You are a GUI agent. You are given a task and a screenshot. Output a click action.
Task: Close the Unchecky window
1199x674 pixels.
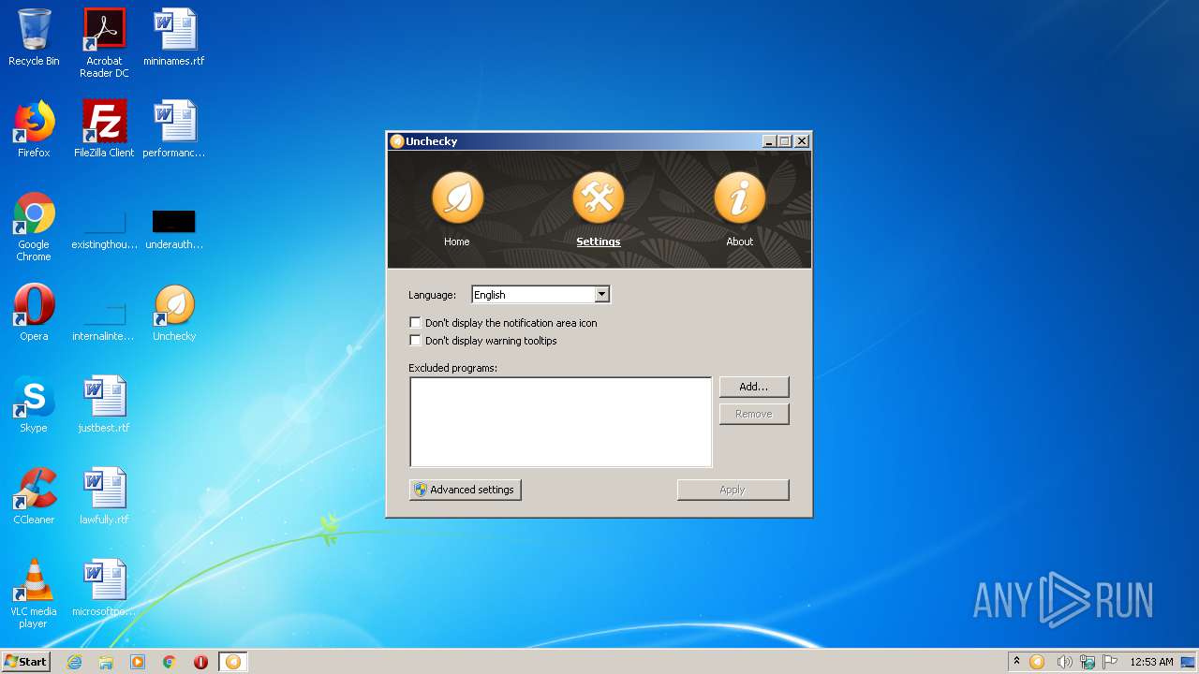[x=802, y=141]
